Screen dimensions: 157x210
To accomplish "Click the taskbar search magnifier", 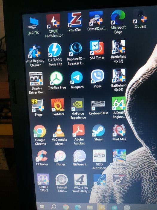I will 54,207.
